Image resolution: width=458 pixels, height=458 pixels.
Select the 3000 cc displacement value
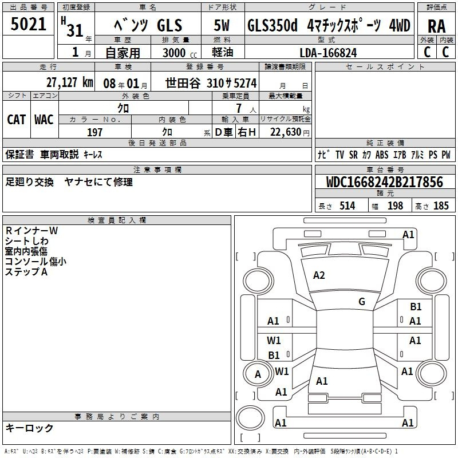point(180,53)
